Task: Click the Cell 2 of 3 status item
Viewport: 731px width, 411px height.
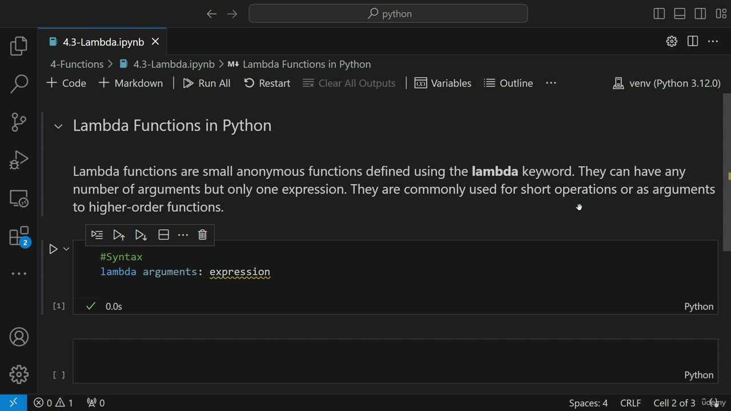Action: 674,402
